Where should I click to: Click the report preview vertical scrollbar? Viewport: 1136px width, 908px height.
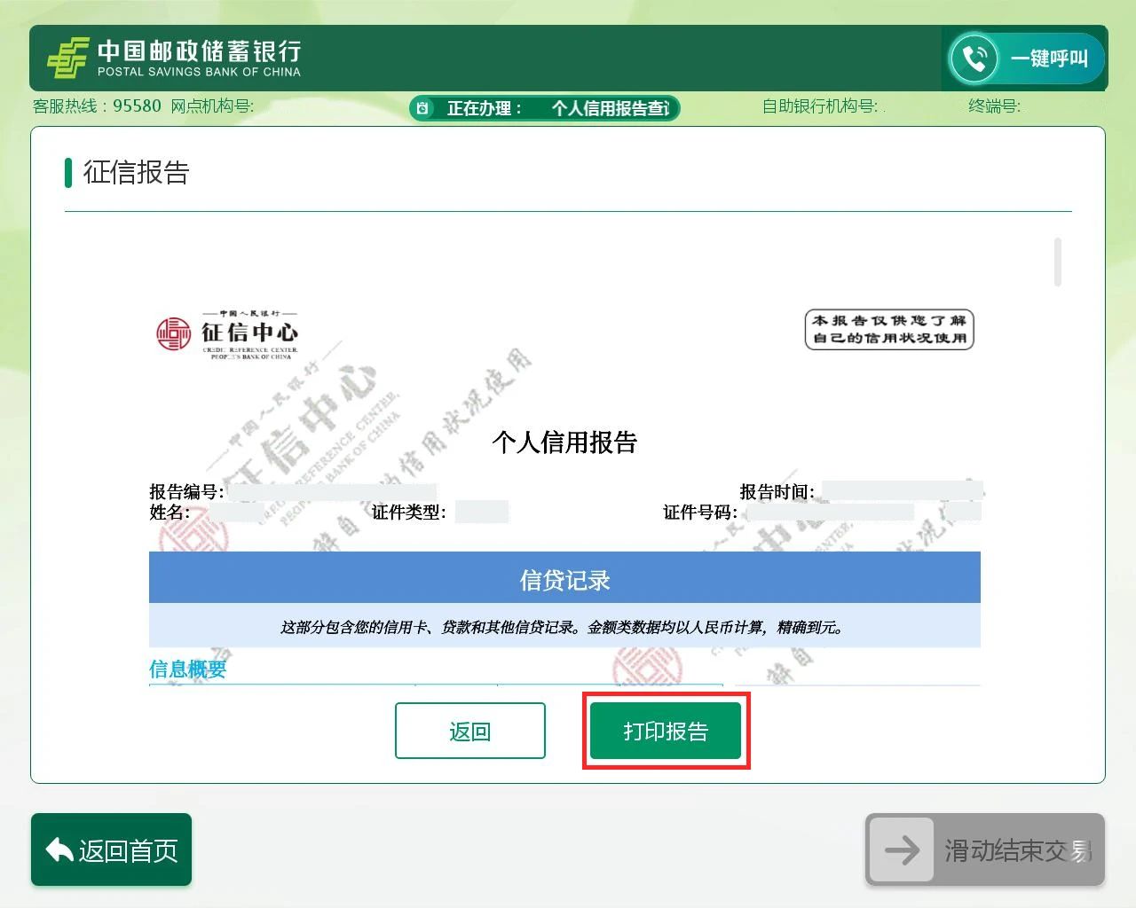coord(1057,262)
